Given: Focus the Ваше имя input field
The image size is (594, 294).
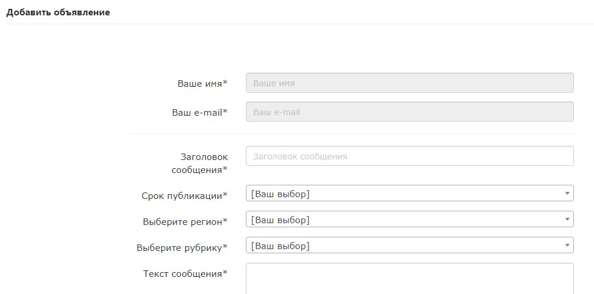Looking at the screenshot, I should tap(410, 83).
